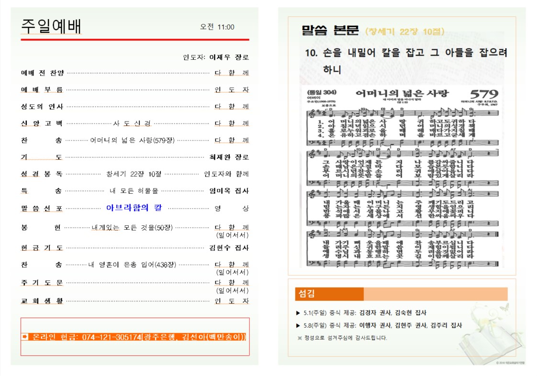Image resolution: width=537 pixels, height=376 pixels.
Task: Click the 말씀 본문 heading
Action: tap(330, 32)
